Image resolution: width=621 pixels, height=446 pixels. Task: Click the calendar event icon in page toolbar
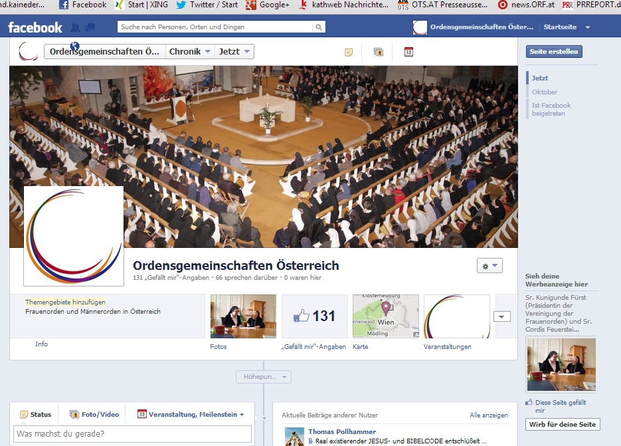408,52
